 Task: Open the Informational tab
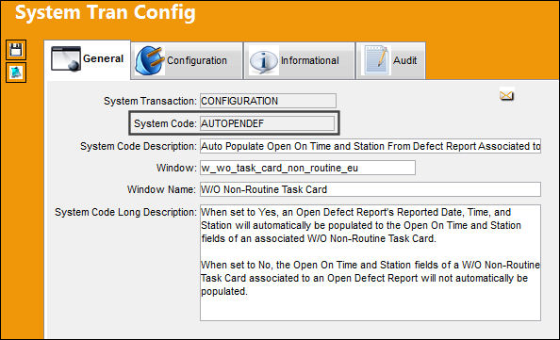point(299,60)
